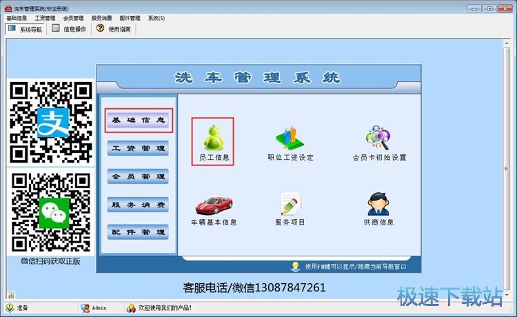This screenshot has height=317, width=517.
Task: Open the 职位工资设定 icon
Action: coord(290,142)
